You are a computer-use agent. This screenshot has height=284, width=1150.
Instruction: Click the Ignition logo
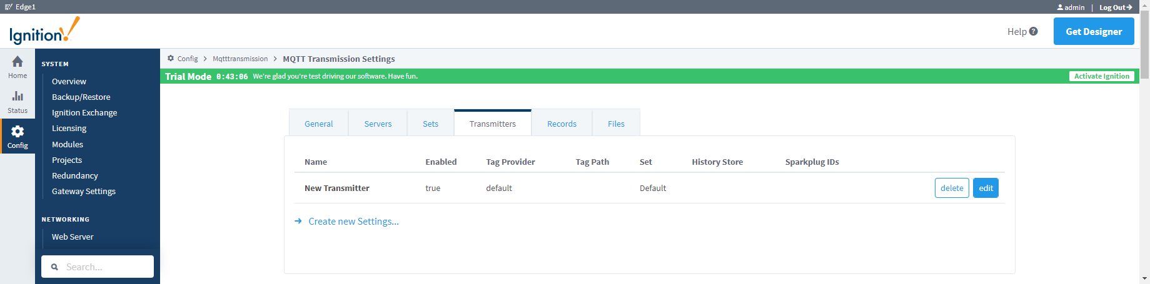coord(44,31)
